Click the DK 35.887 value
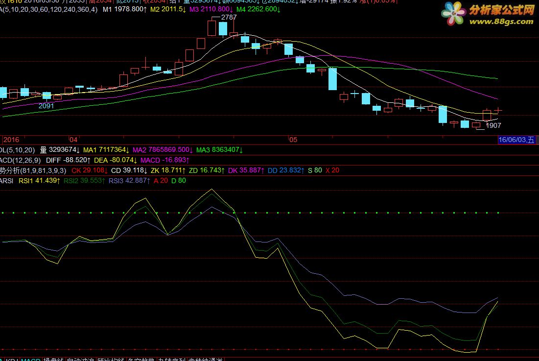This screenshot has width=539, height=361. point(246,170)
